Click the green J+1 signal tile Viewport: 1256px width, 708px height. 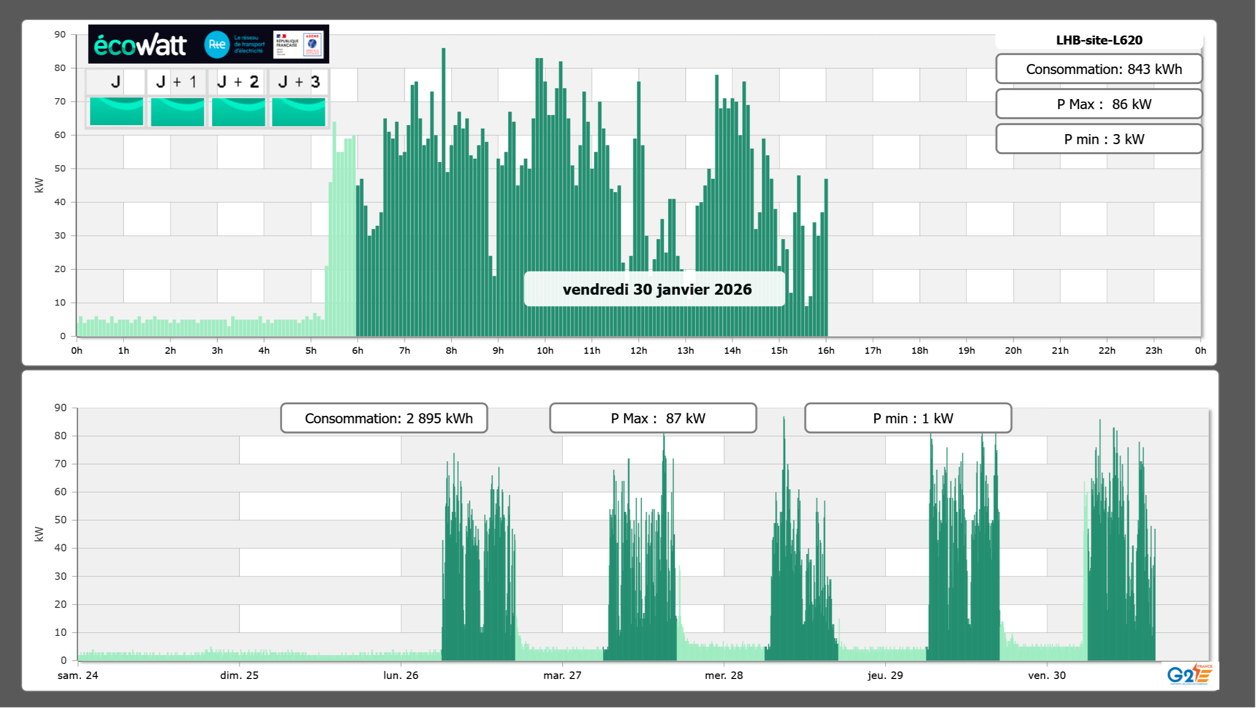tap(177, 112)
